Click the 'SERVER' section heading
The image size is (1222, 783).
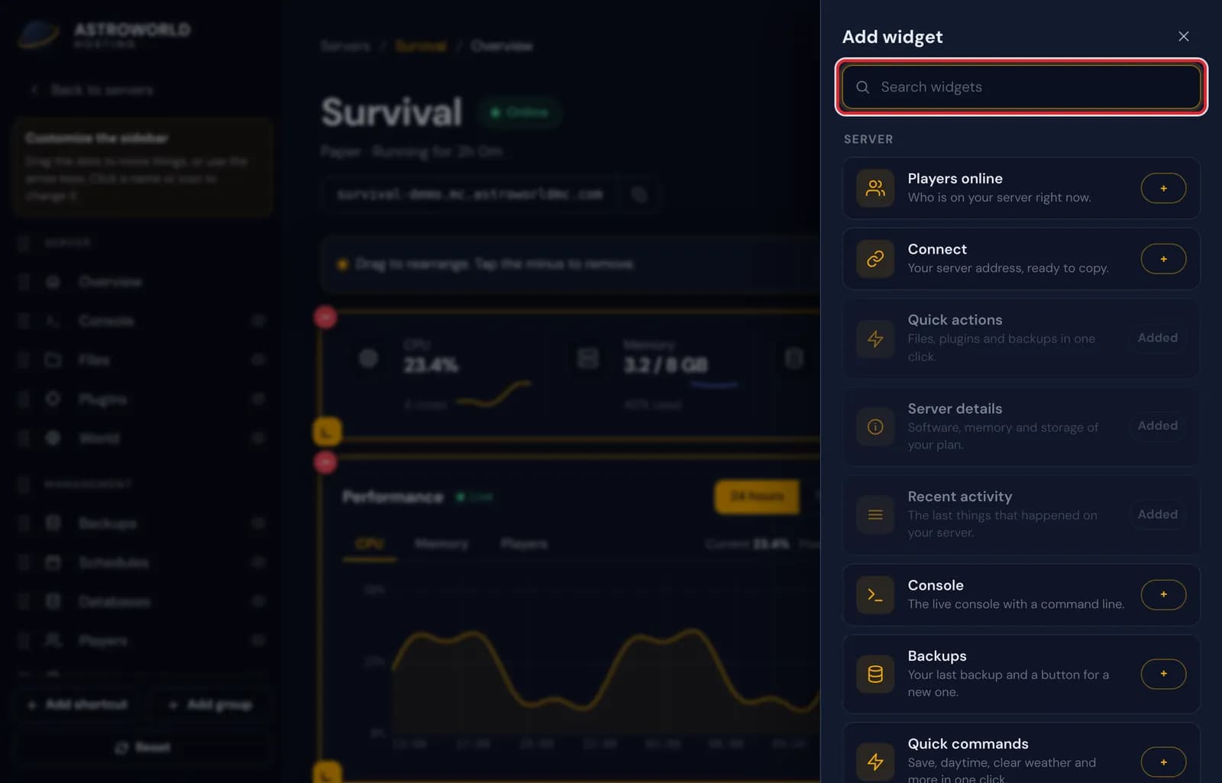[868, 139]
